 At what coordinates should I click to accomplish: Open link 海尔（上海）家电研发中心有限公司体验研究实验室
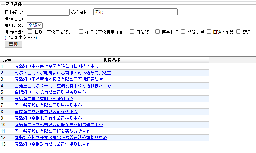63,73
